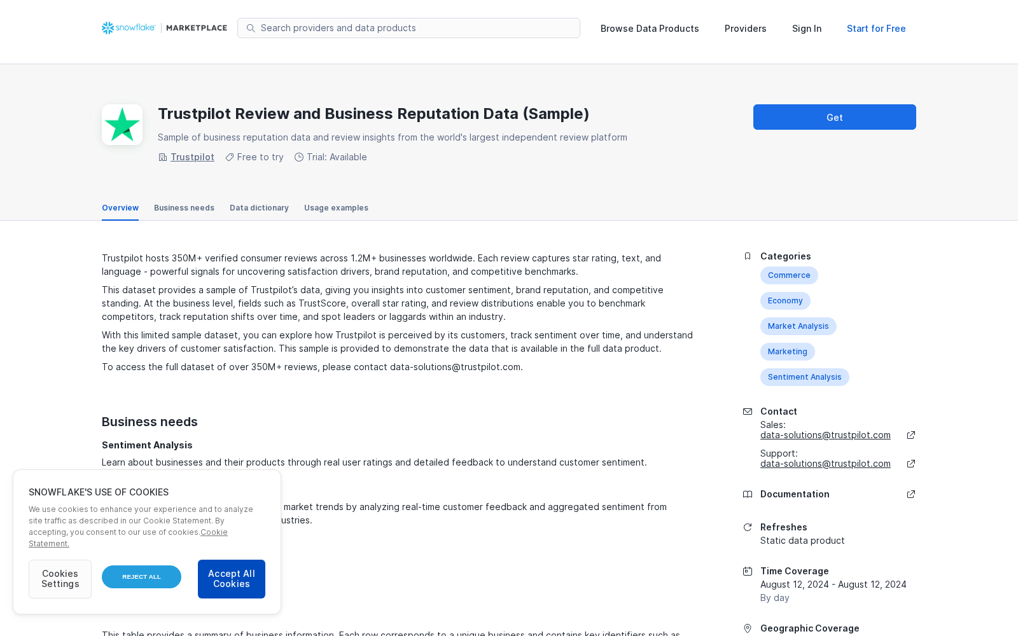The height and width of the screenshot is (636, 1018).
Task: Select the Sentiment Analysis category tag
Action: point(804,377)
